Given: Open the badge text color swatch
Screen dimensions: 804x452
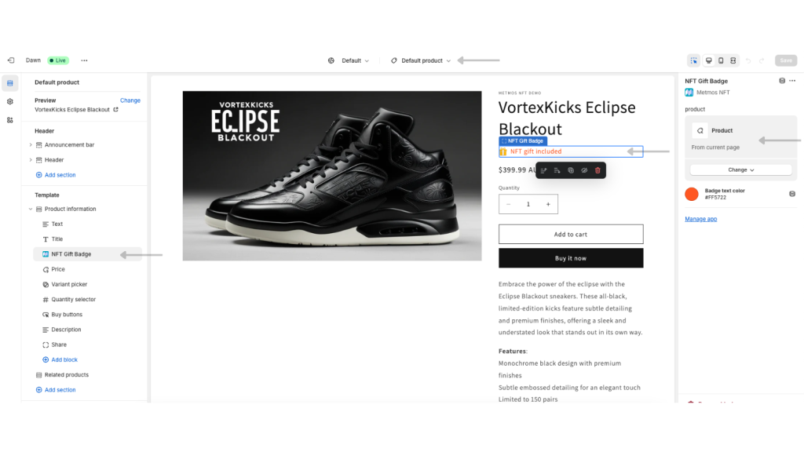Looking at the screenshot, I should 692,194.
